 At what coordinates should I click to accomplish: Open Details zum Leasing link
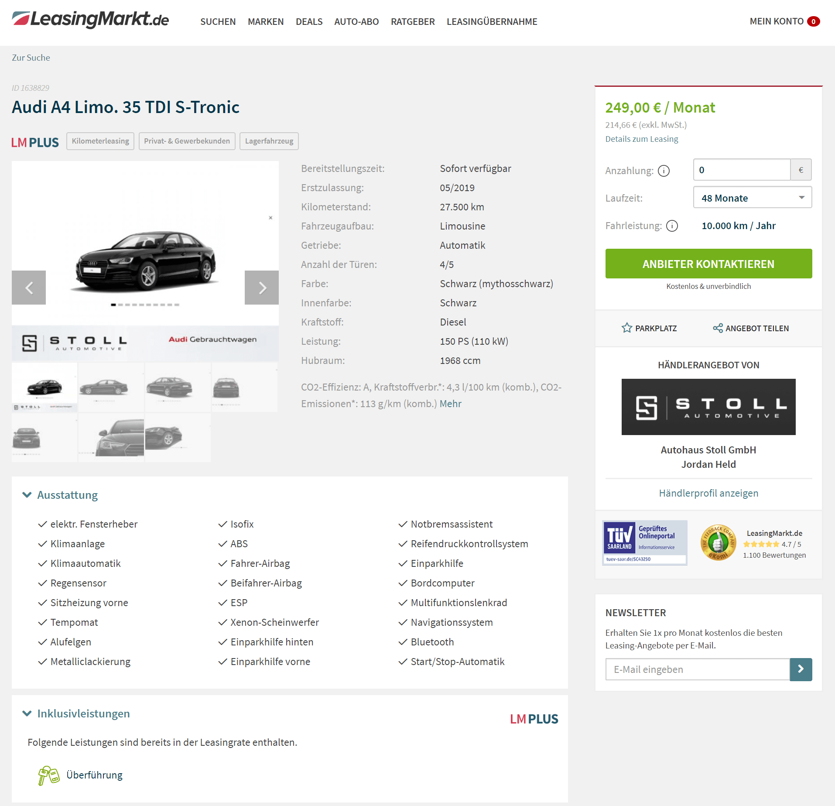[x=641, y=139]
